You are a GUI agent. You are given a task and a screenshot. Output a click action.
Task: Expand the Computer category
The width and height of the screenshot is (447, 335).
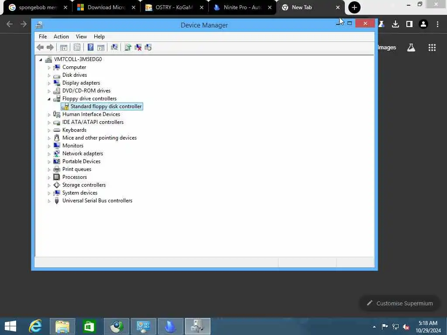(49, 68)
